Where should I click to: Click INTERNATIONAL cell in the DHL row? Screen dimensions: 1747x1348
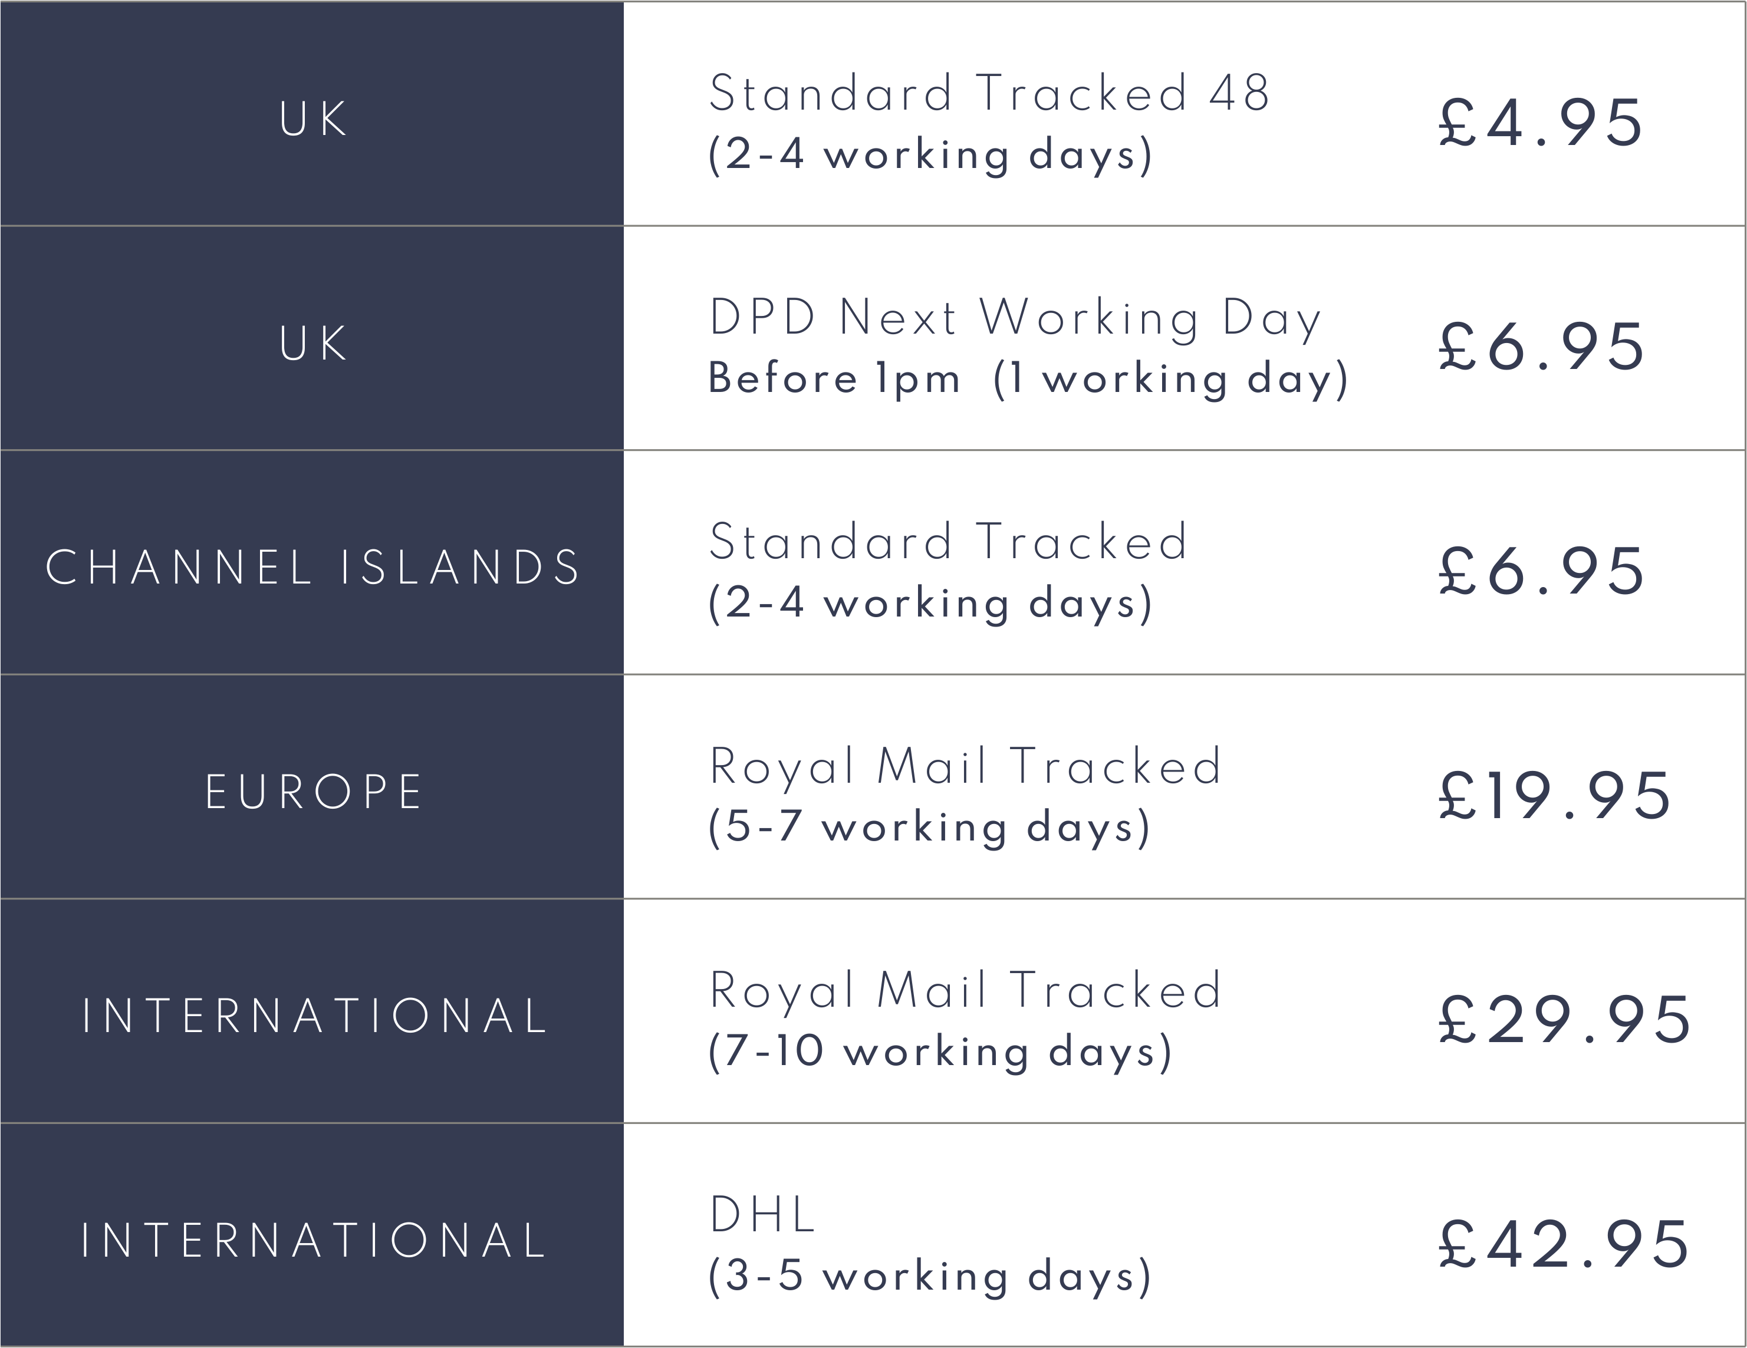pos(312,1241)
